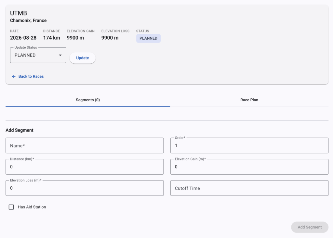Focus the Elevation Loss (m) field
This screenshot has width=333, height=238.
click(x=85, y=188)
